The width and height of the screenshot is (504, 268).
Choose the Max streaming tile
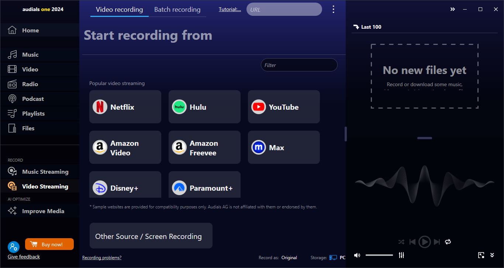point(284,147)
